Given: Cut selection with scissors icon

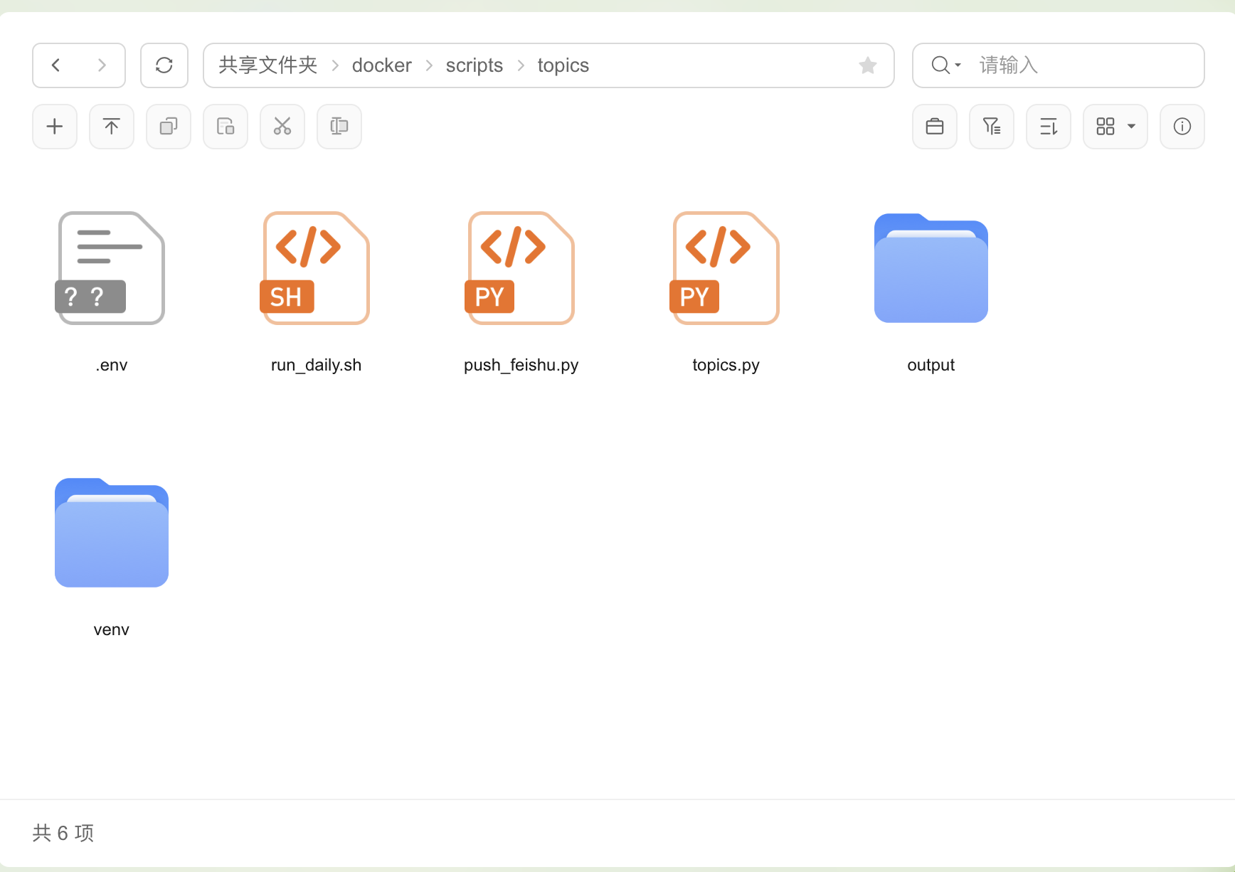Looking at the screenshot, I should pos(282,127).
